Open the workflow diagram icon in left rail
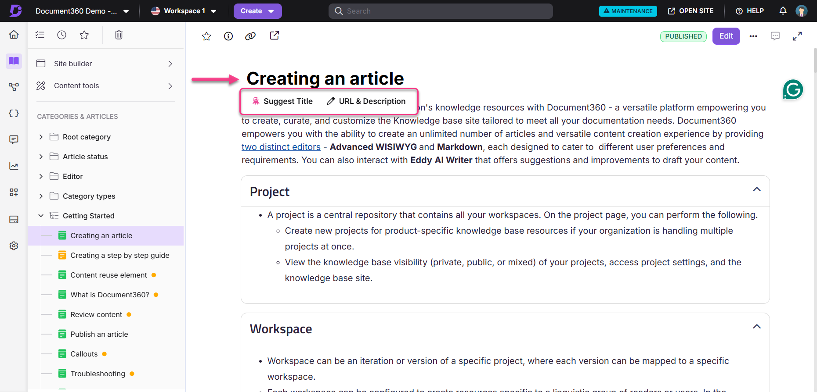Image resolution: width=817 pixels, height=392 pixels. 14,87
